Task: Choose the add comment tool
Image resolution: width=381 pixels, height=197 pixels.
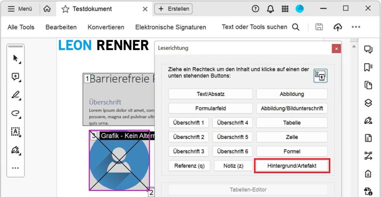Action: coord(16,77)
